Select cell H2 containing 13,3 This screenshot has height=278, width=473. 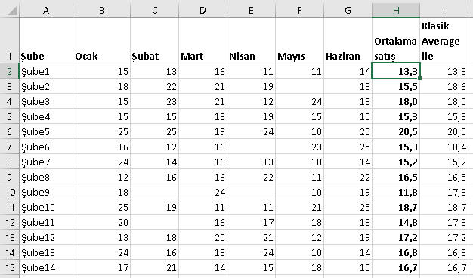click(396, 71)
